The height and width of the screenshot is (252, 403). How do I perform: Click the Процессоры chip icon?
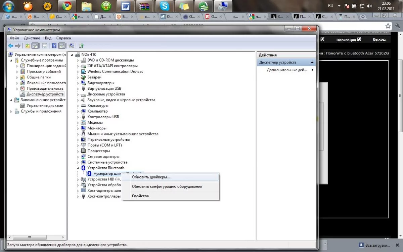[84, 151]
